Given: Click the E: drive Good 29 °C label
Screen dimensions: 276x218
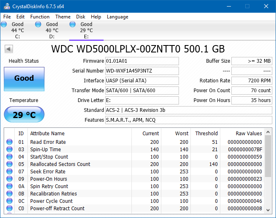Looking at the screenshot, I should pos(86,30).
